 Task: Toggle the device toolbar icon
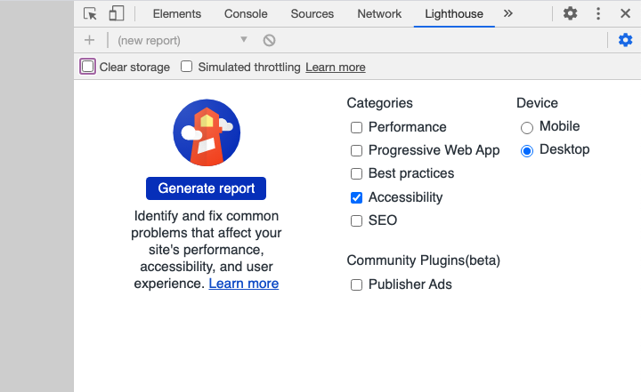pyautogui.click(x=117, y=13)
